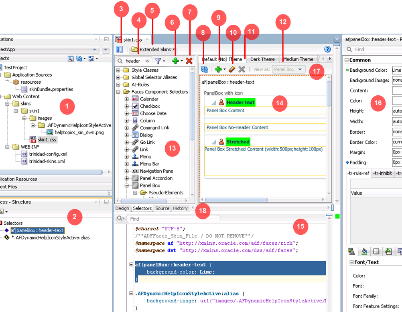
Task: Click the magnifier search icon in Projects toolbar
Action: [71, 58]
